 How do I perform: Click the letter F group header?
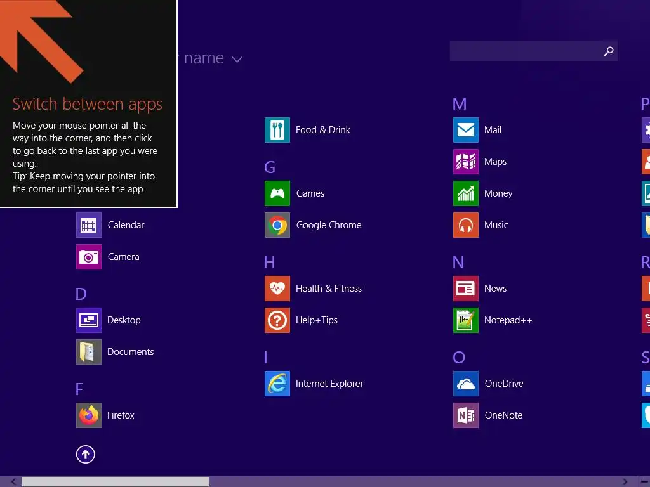[x=79, y=389]
